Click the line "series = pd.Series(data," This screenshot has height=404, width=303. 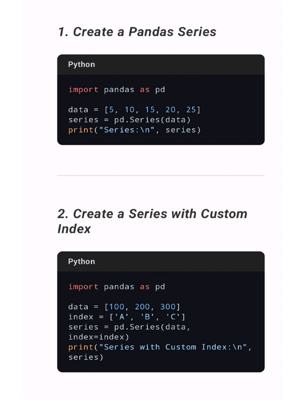129,327
